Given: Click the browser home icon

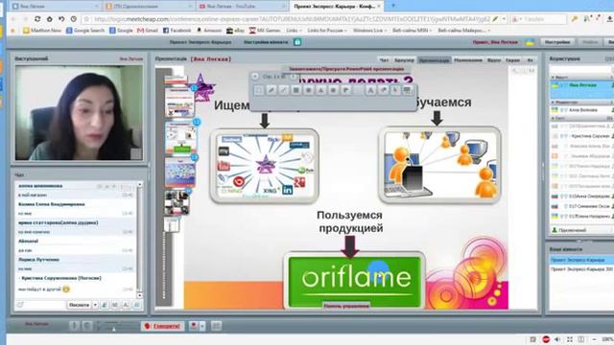Looking at the screenshot, I should coord(50,19).
